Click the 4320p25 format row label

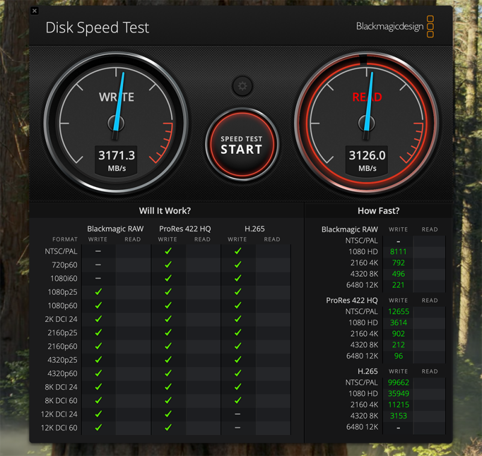63,359
